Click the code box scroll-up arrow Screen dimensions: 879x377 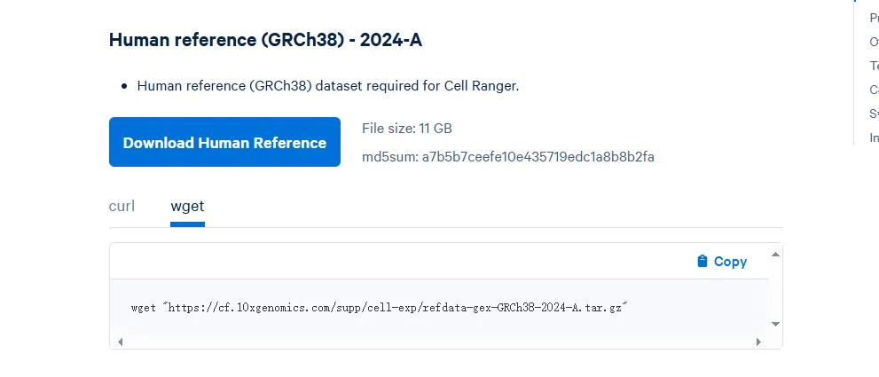pyautogui.click(x=776, y=255)
